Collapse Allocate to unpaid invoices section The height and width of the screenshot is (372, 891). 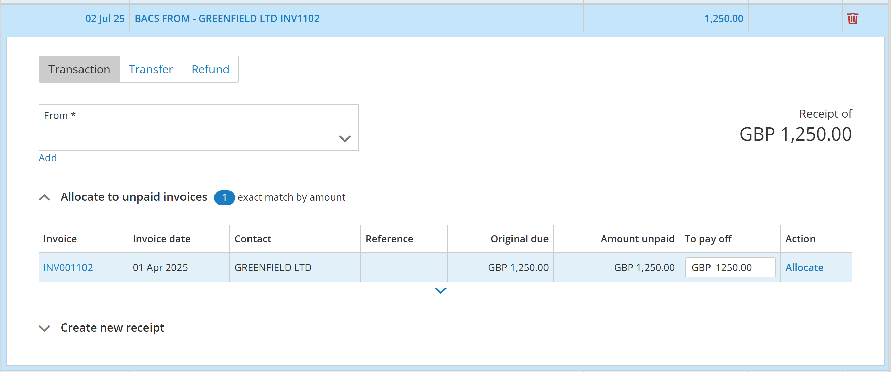click(45, 197)
